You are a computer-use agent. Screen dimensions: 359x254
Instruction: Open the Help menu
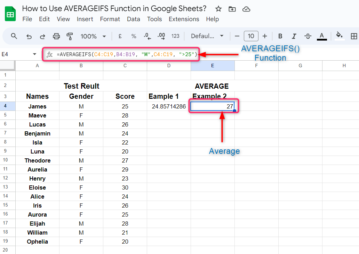[212, 19]
